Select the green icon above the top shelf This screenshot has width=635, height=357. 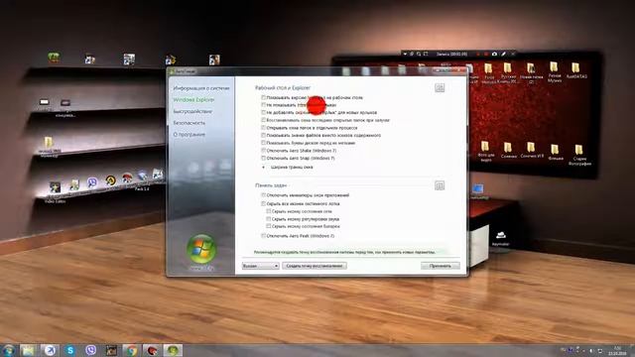54,58
